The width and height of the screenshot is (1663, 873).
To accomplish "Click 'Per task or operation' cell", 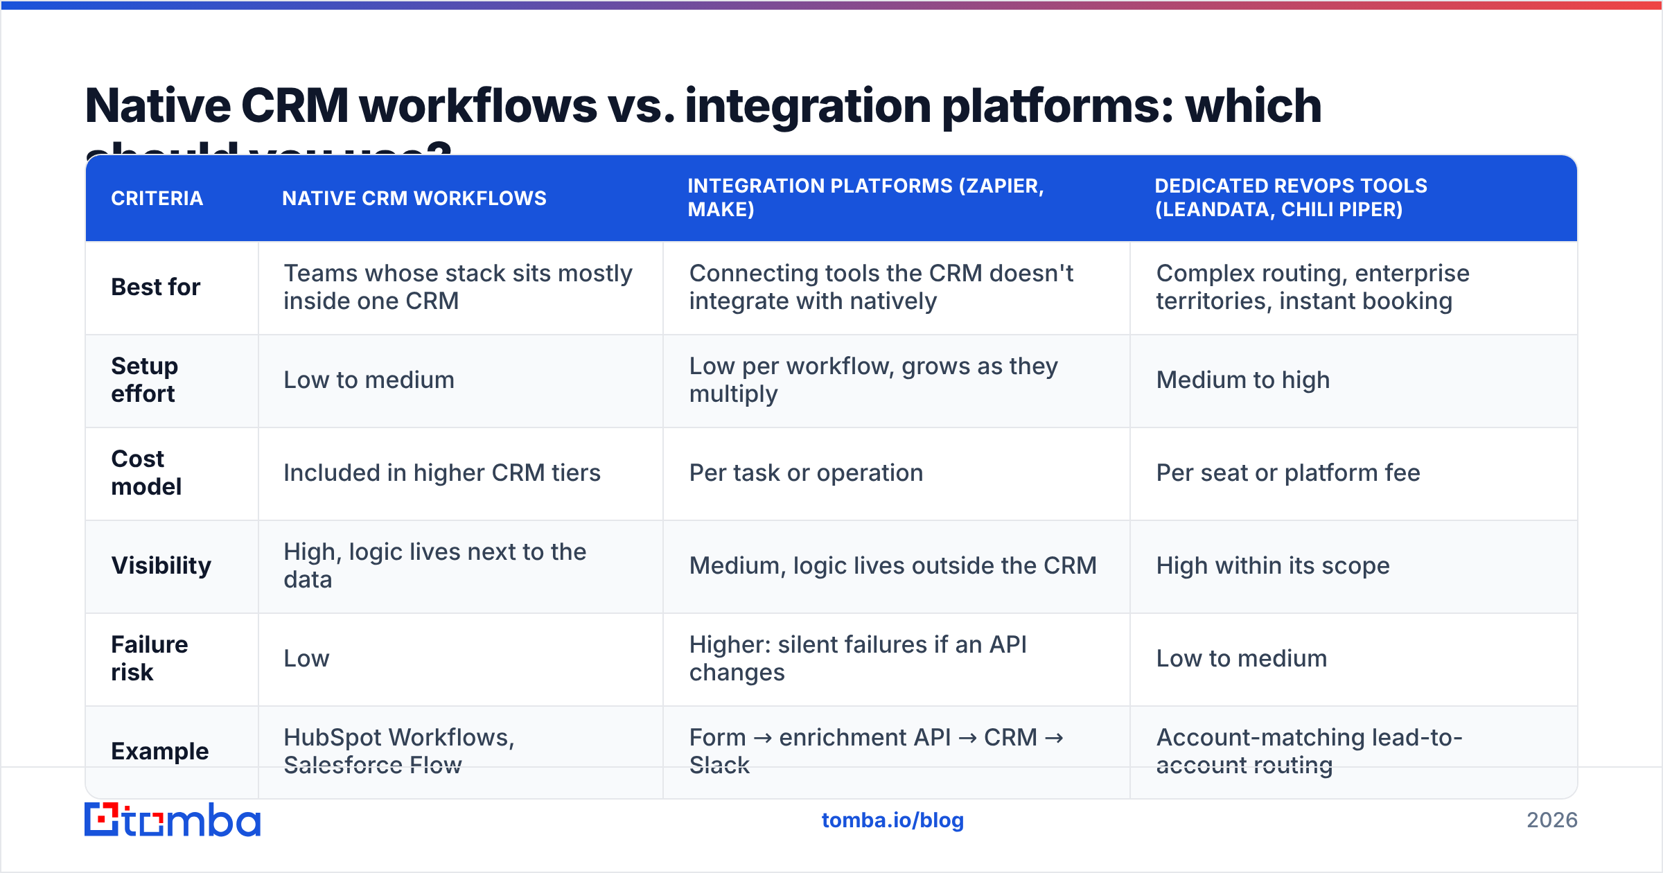I will (806, 473).
